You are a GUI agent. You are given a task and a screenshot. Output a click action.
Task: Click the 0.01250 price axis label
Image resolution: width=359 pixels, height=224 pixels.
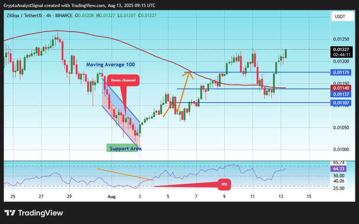[341, 39]
